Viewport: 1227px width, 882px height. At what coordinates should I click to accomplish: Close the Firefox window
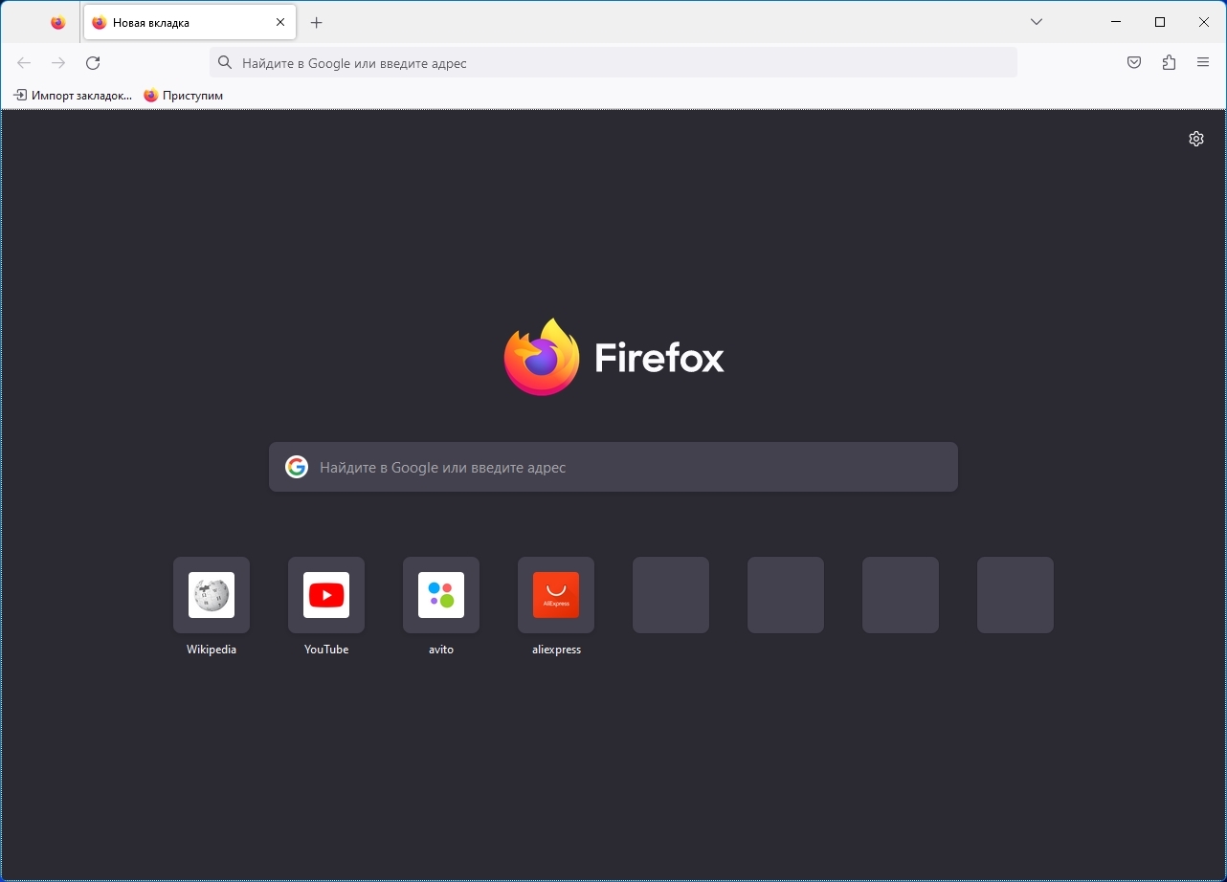1204,22
